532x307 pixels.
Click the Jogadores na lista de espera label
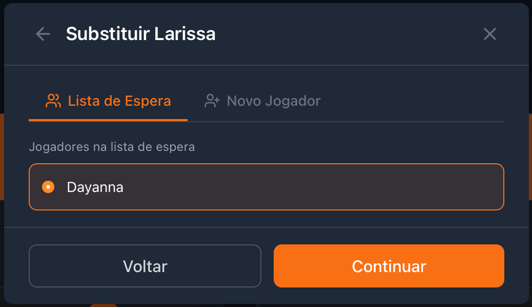112,147
